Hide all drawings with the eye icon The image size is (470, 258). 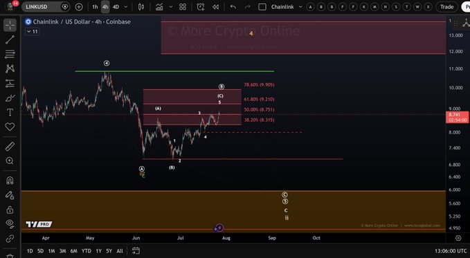(x=10, y=223)
